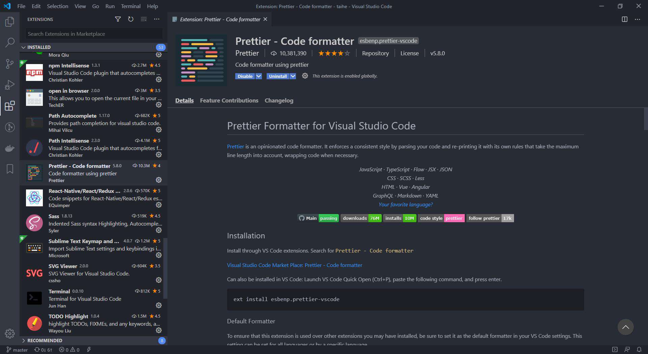Open manage gear for TODO Highlight
The height and width of the screenshot is (354, 648).
pos(159,330)
